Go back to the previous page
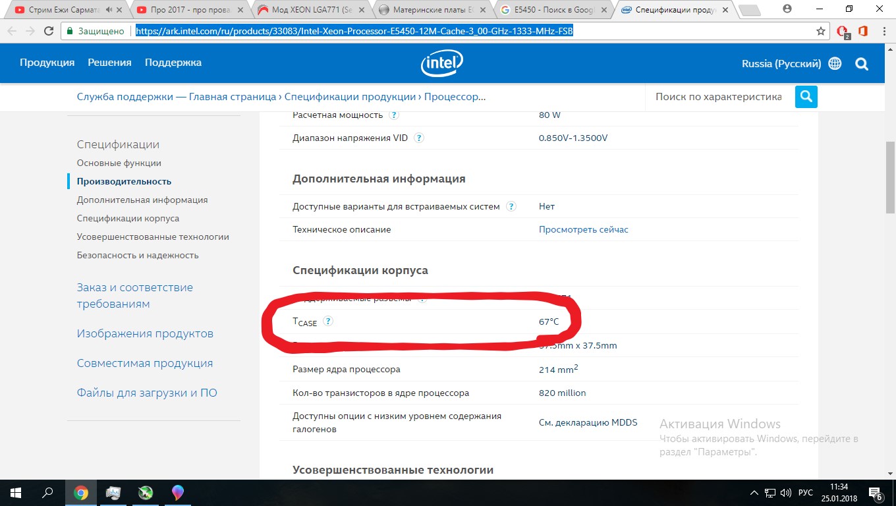This screenshot has width=896, height=506. pyautogui.click(x=13, y=31)
